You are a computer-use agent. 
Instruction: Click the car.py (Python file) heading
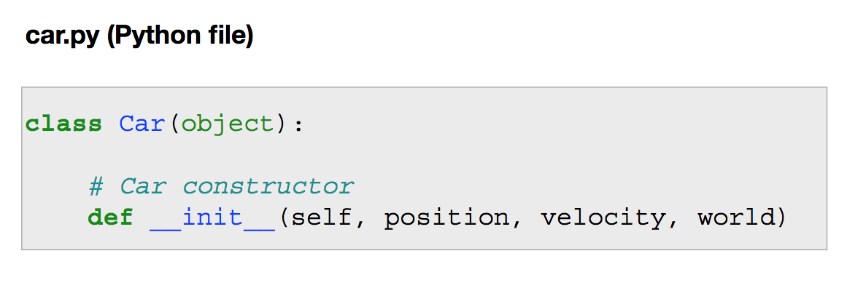tap(139, 37)
